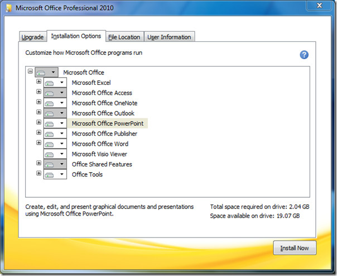337x276 pixels.
Task: Select Office Tools in the tree
Action: pos(87,174)
